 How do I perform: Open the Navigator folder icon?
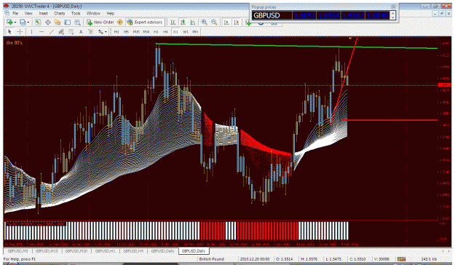(58, 22)
